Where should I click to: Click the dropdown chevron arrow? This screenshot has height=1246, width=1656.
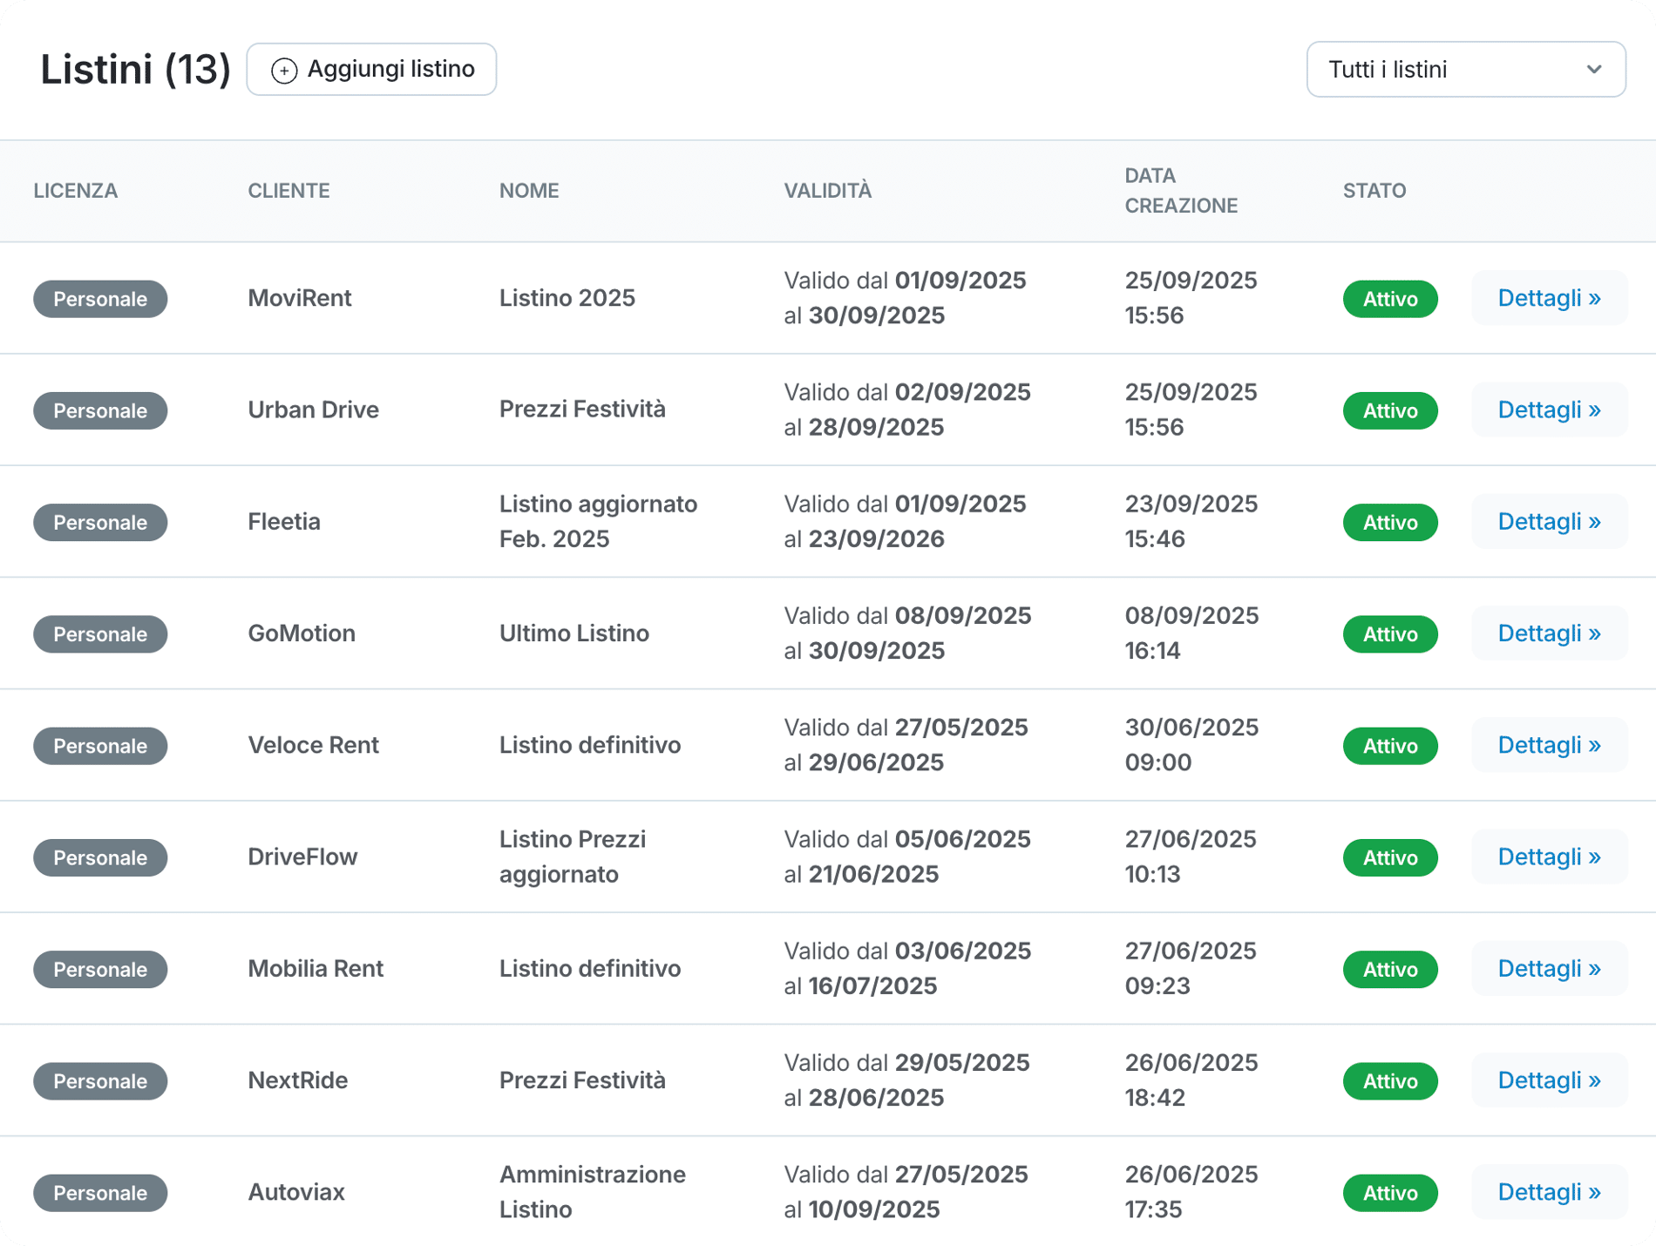[x=1593, y=70]
